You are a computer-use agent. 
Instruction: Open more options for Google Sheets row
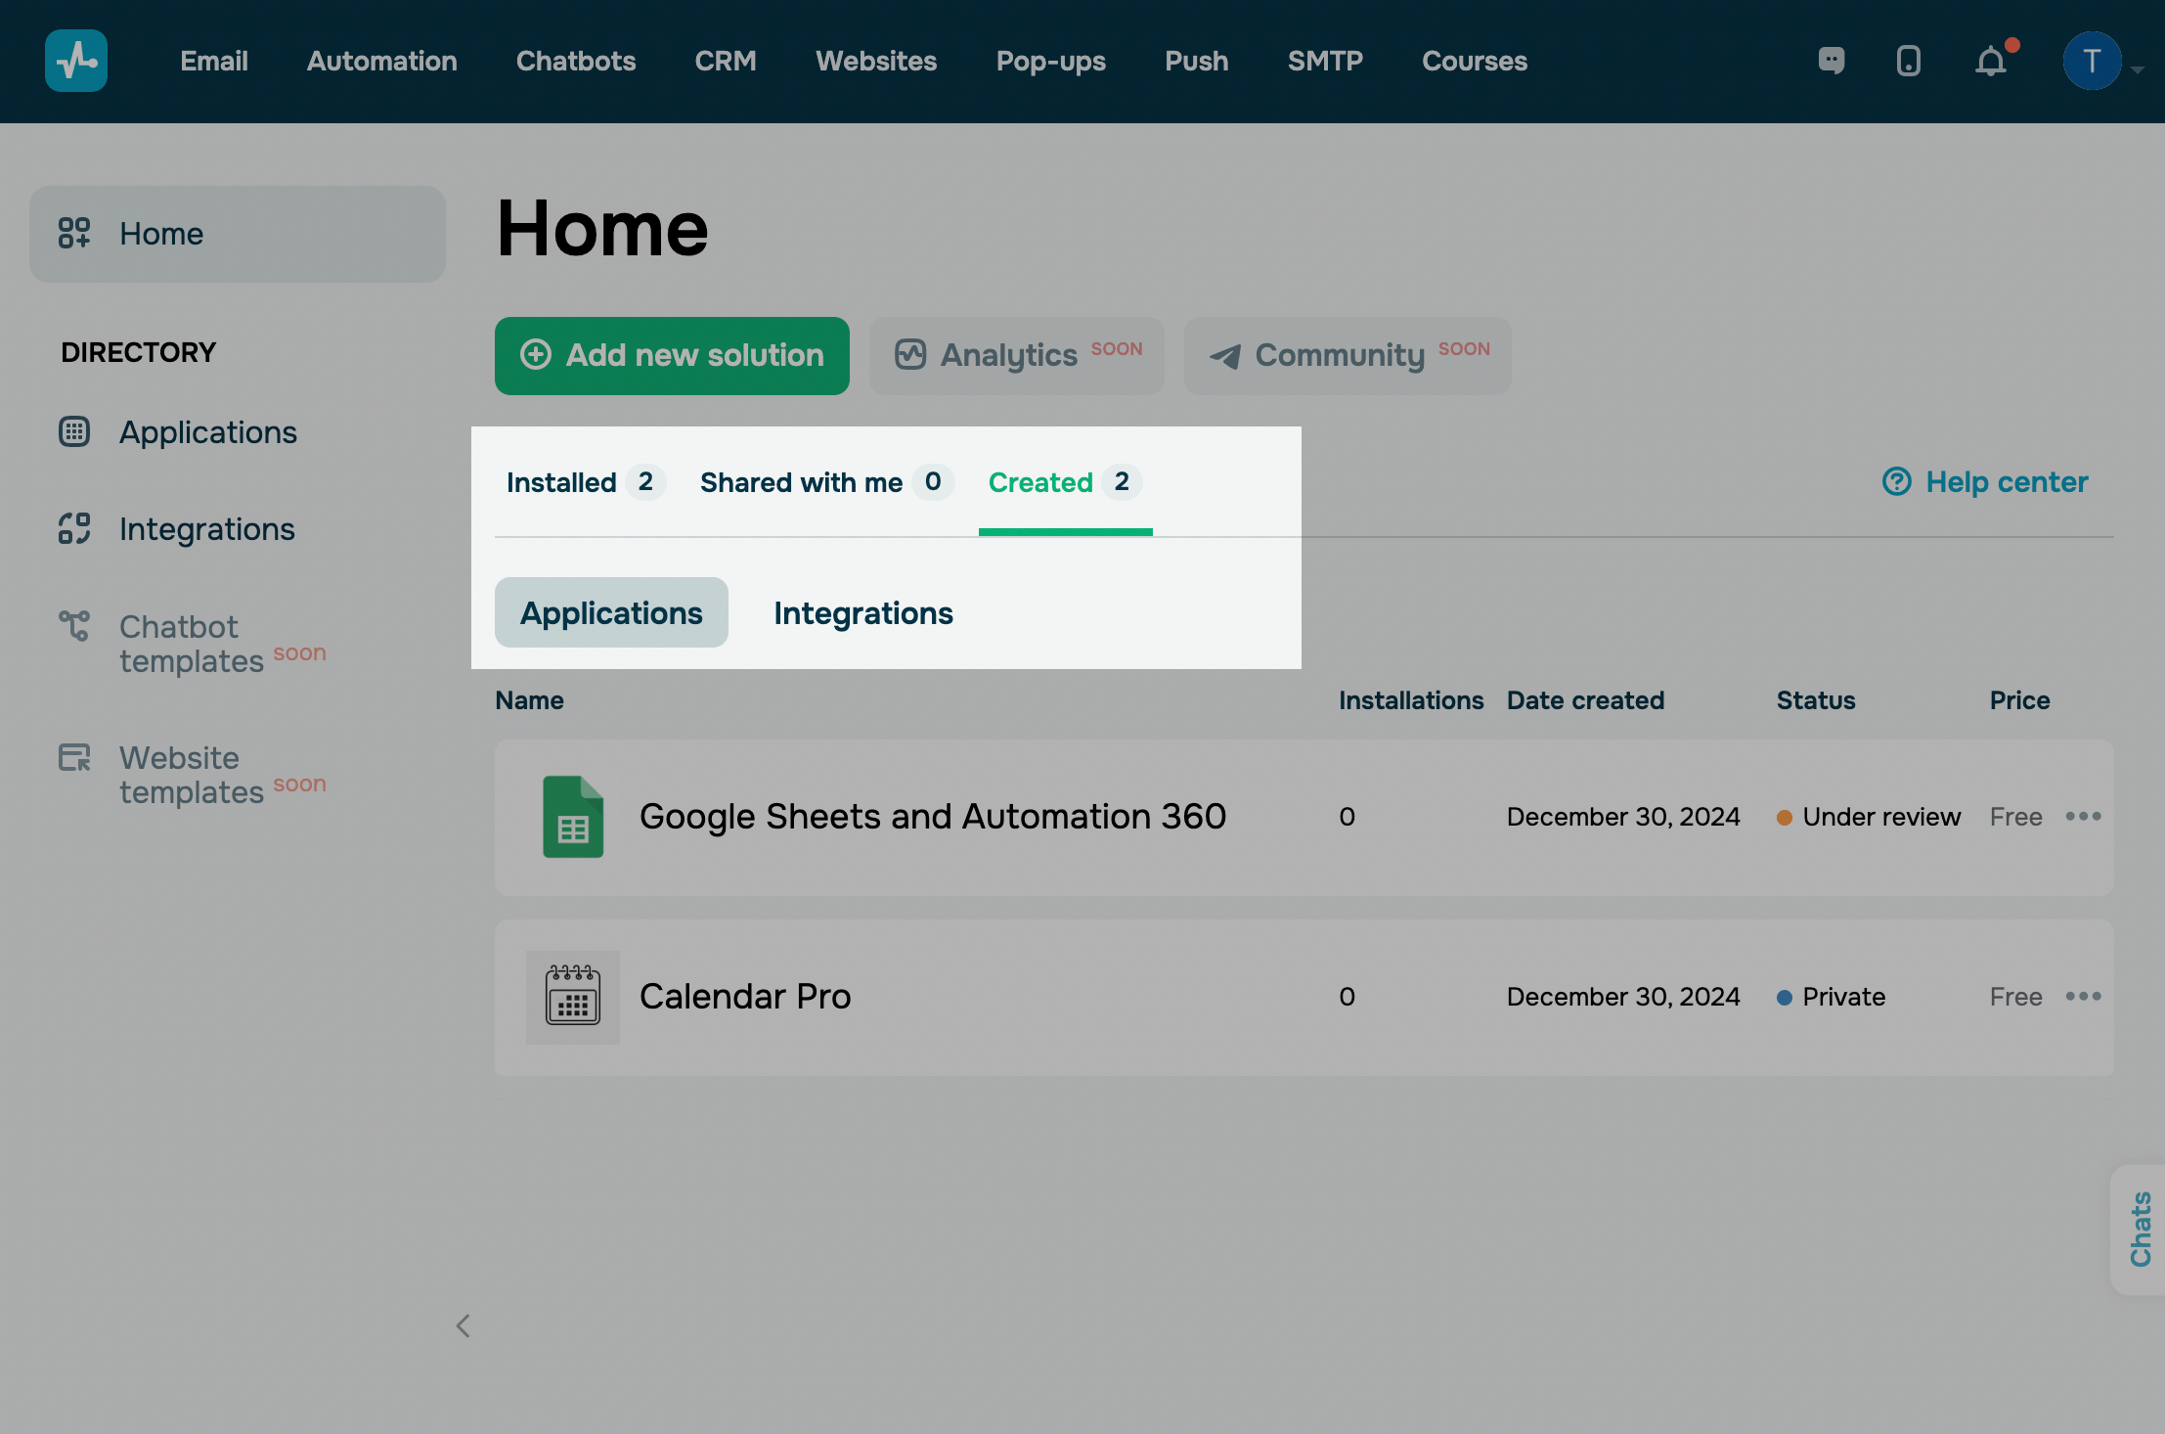click(2083, 816)
